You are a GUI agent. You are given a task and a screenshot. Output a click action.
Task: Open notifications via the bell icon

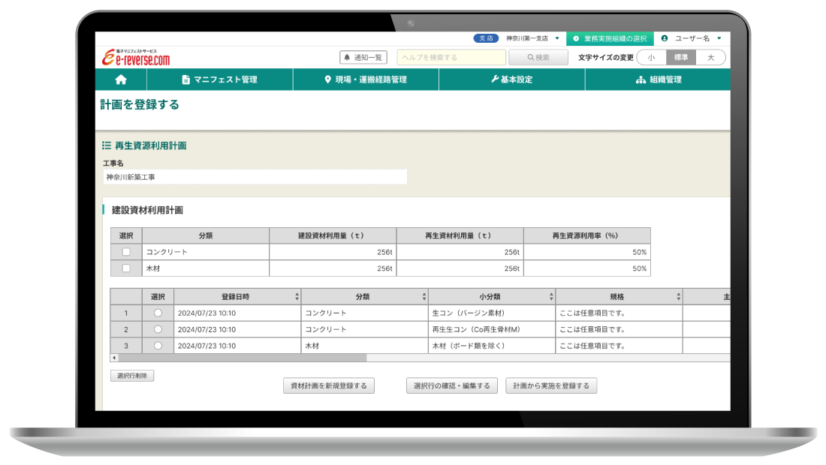(x=346, y=57)
